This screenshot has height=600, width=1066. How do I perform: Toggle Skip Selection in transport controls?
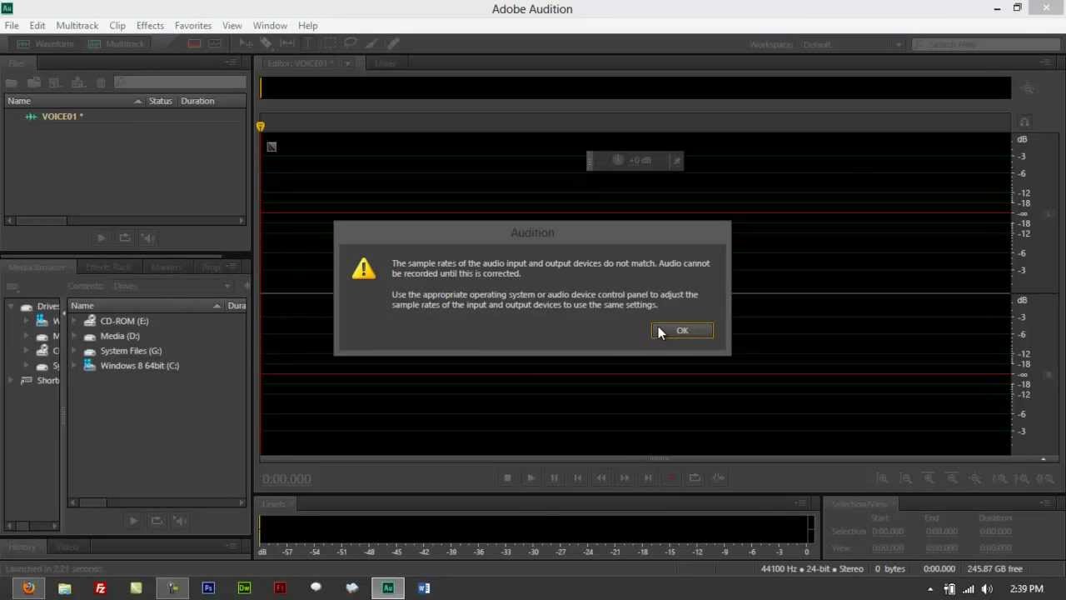coord(719,477)
